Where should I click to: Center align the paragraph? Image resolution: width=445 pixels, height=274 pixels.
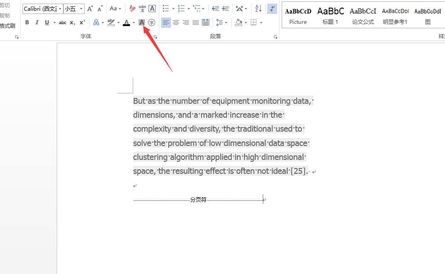[x=176, y=22]
